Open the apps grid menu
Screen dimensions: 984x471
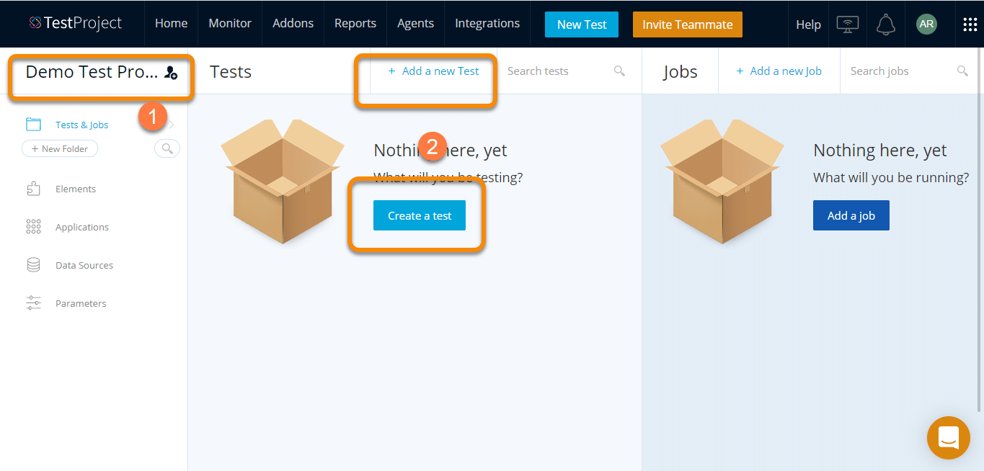[970, 24]
